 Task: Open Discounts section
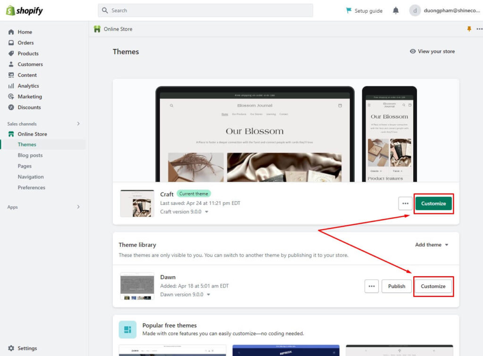pos(29,108)
